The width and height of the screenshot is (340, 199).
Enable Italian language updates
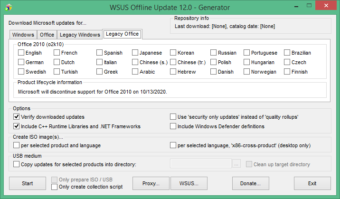99,62
